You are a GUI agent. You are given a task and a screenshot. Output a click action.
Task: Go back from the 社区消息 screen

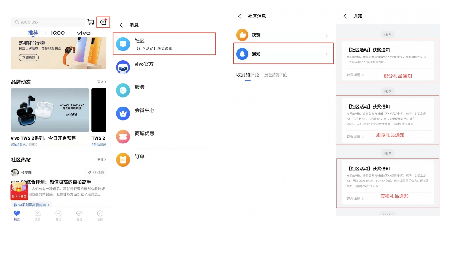pyautogui.click(x=240, y=16)
